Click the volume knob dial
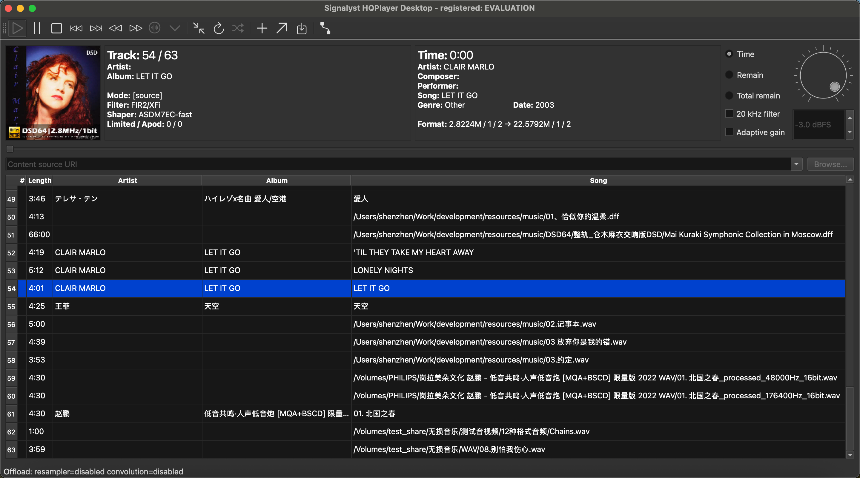 click(823, 75)
